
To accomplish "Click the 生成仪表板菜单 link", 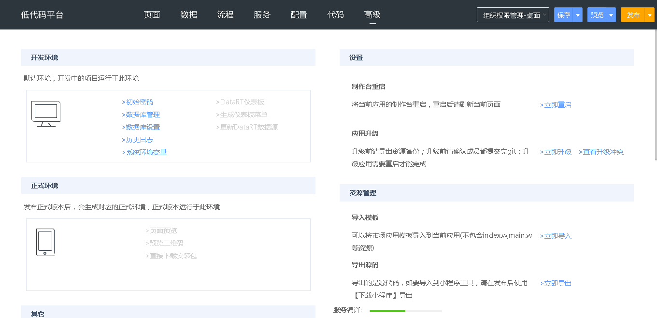I will tap(242, 115).
